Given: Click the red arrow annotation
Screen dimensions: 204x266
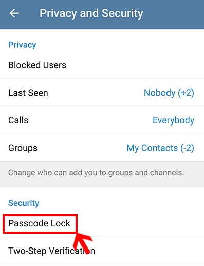Looking at the screenshot, I should pyautogui.click(x=83, y=243).
